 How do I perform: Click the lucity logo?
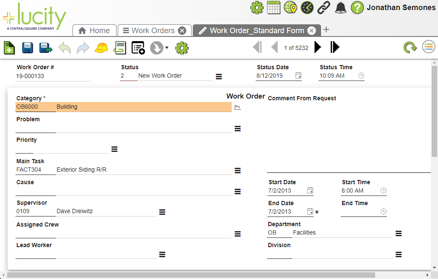(x=34, y=17)
